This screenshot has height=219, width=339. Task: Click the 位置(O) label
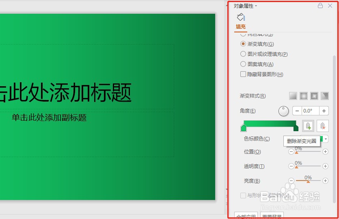[x=252, y=152]
